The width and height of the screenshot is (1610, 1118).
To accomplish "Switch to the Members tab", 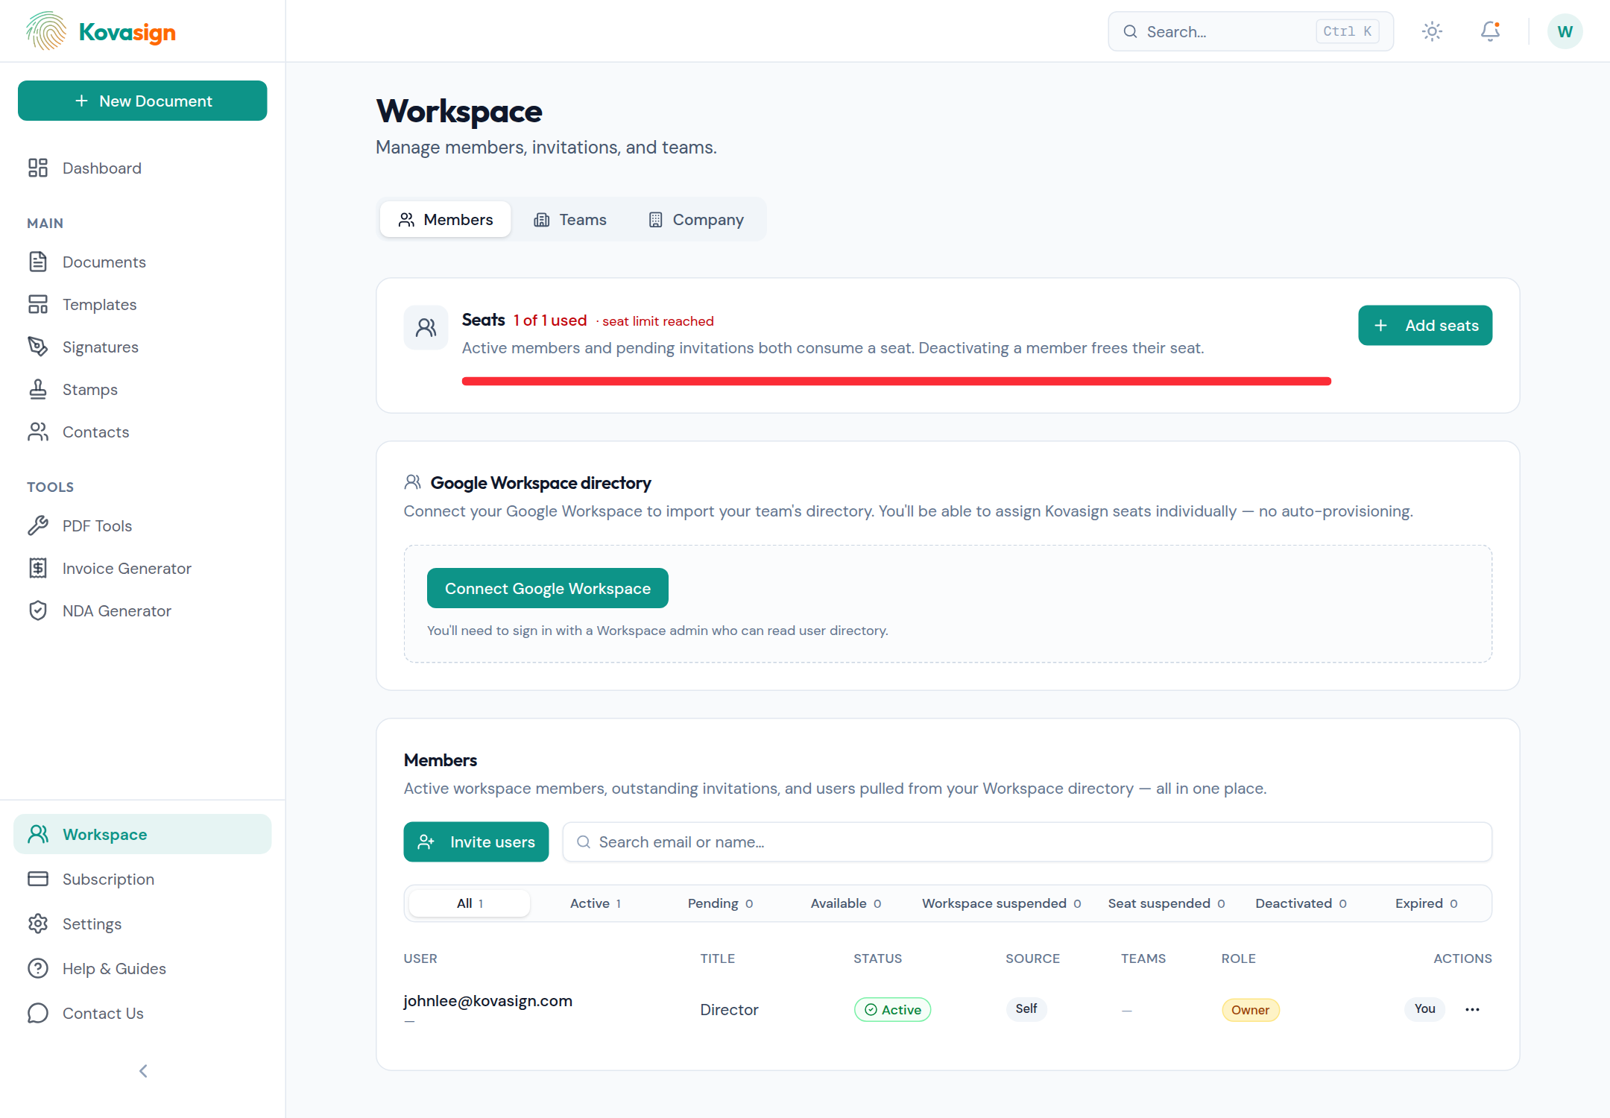I will tap(446, 220).
